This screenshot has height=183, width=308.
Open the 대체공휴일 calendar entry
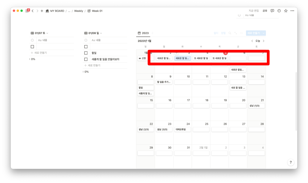(x=183, y=130)
